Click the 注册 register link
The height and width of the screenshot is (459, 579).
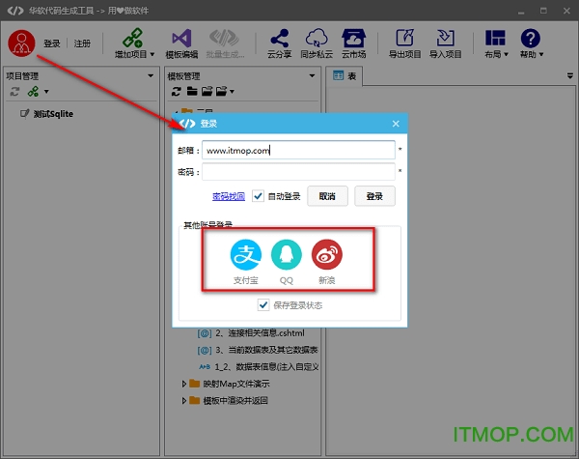[x=82, y=43]
